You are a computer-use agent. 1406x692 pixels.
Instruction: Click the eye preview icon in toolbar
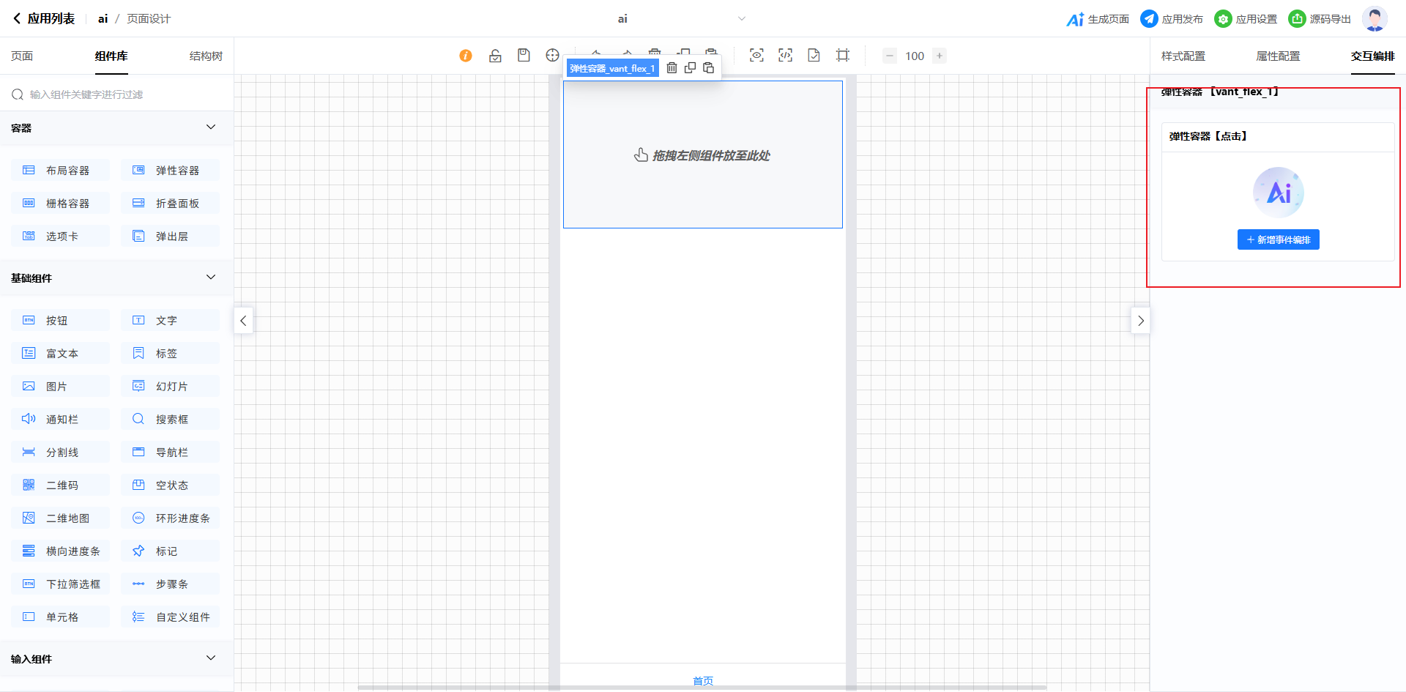click(756, 56)
